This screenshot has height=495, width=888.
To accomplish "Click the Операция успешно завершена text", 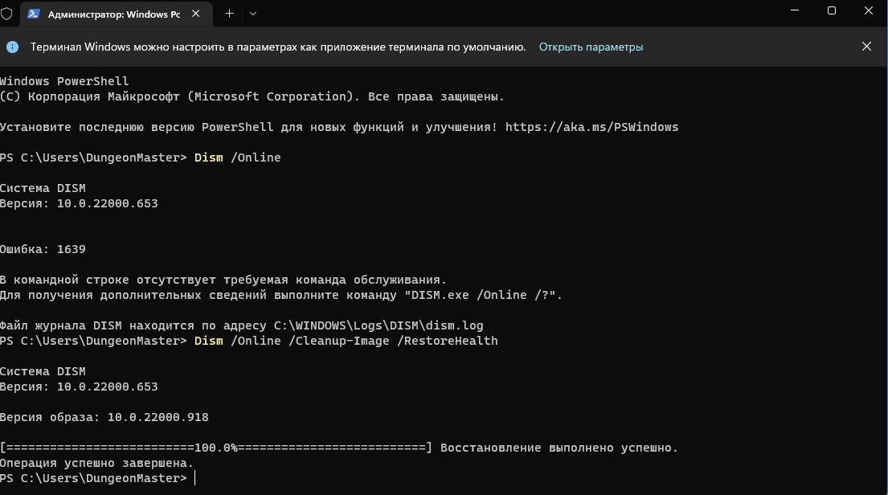I will pos(97,464).
